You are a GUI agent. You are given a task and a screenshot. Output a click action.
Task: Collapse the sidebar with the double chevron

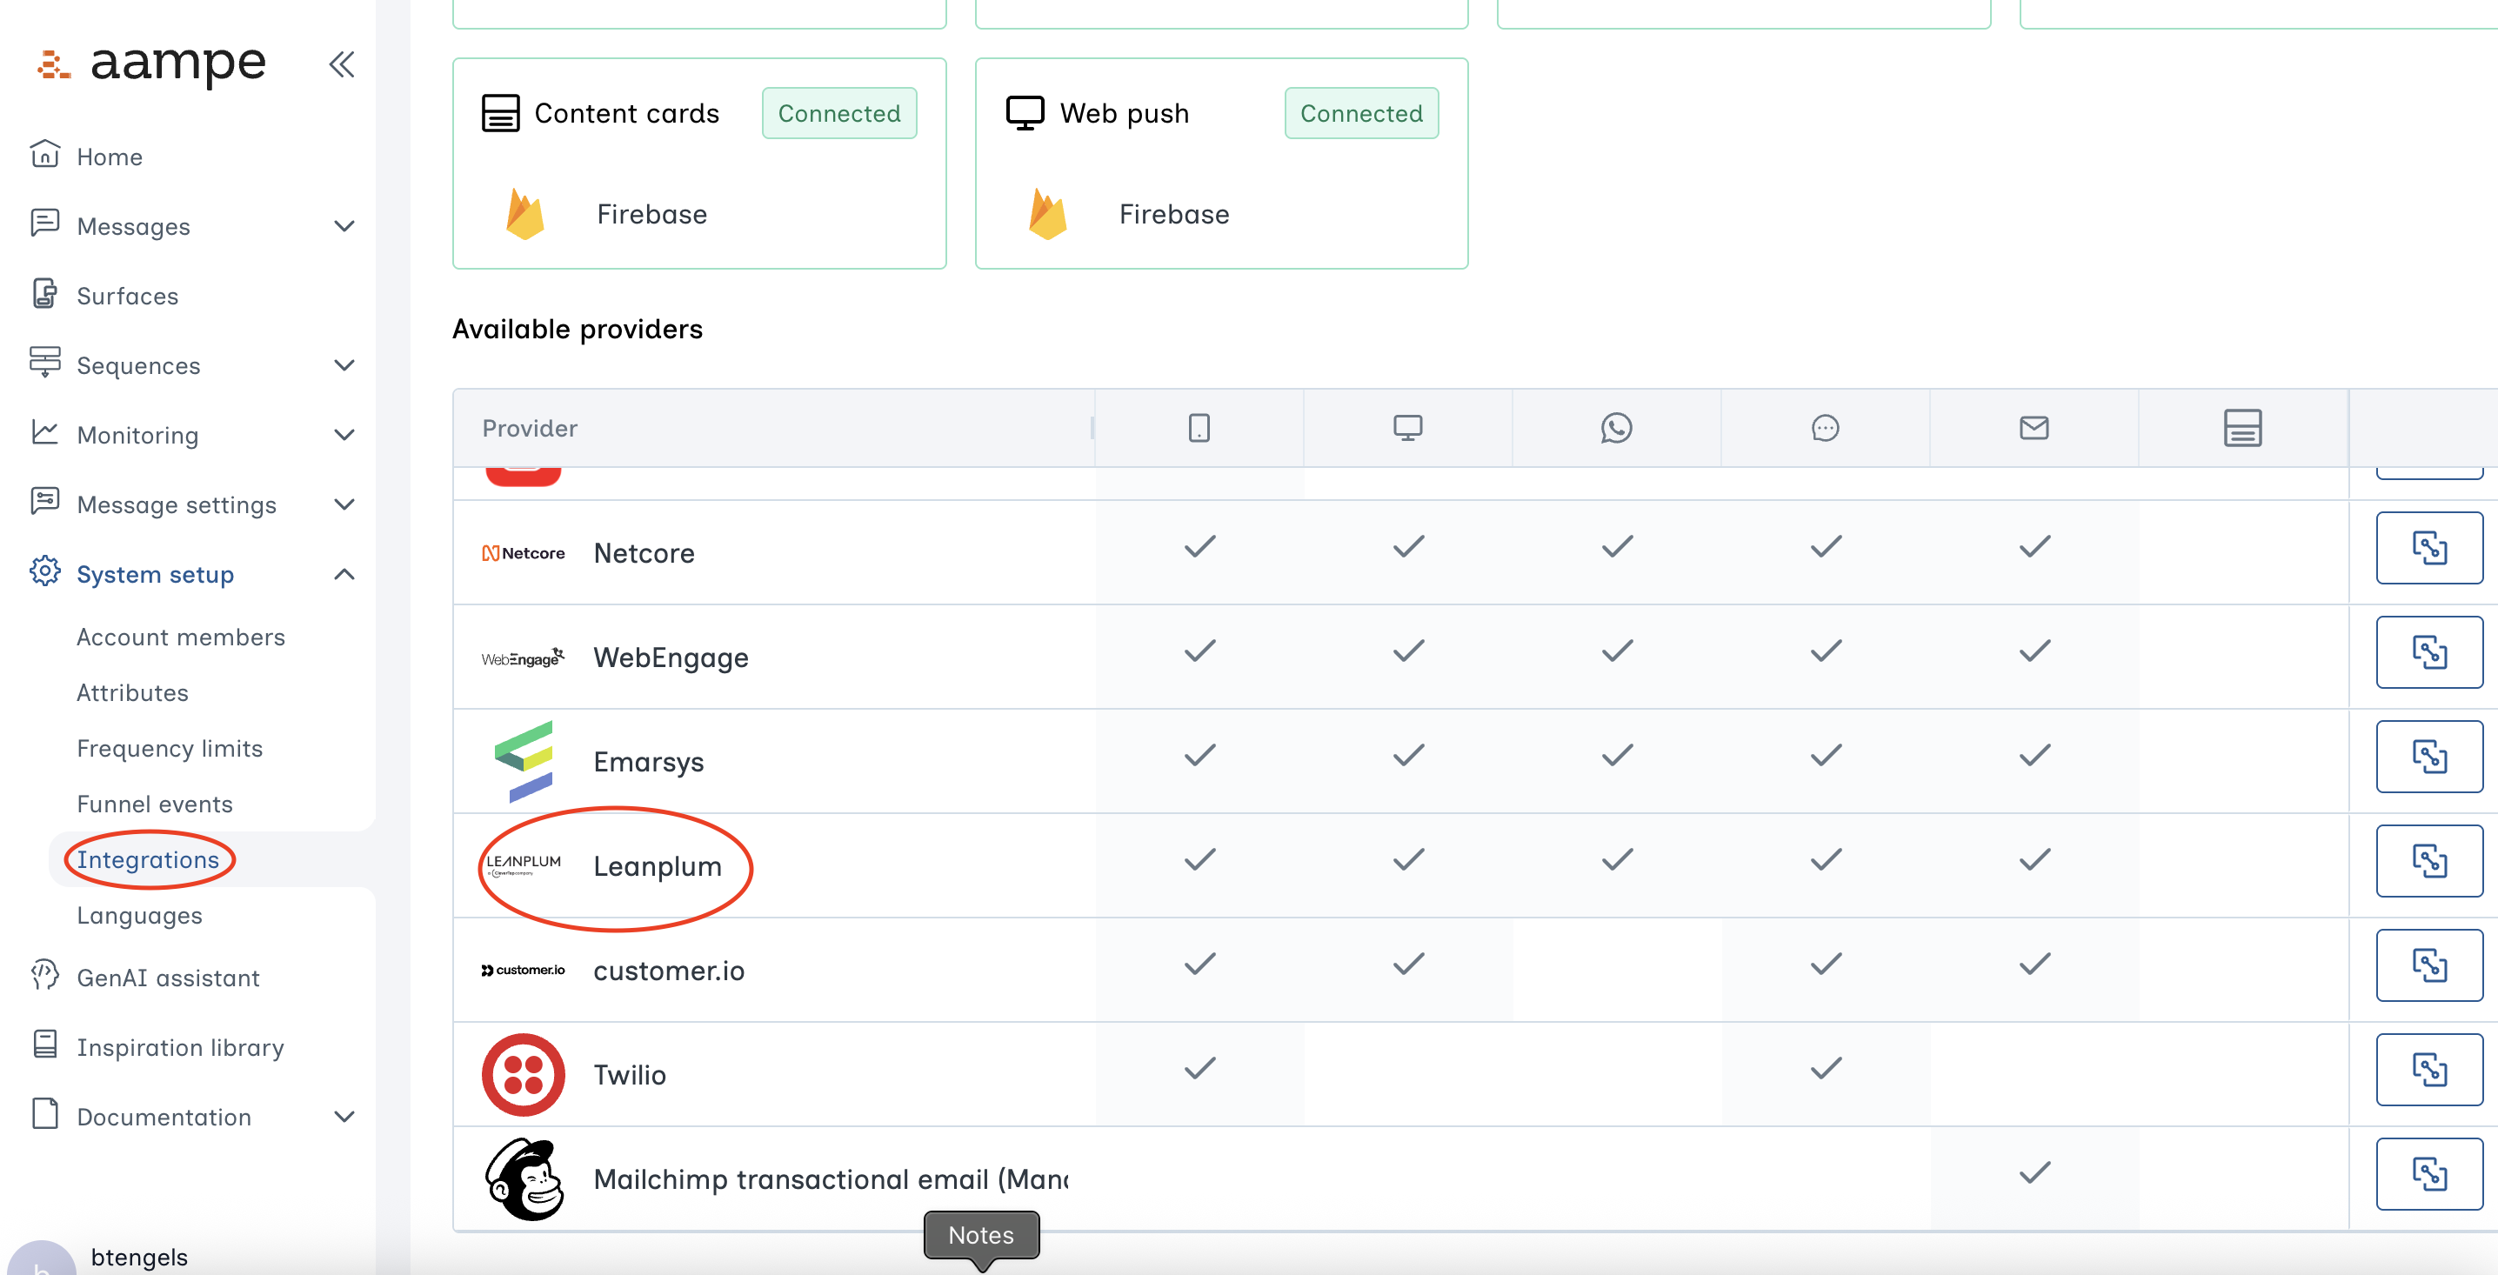pos(341,64)
